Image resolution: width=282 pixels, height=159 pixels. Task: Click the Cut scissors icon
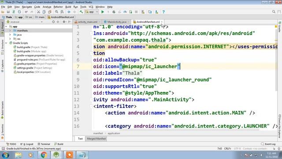click(38, 12)
